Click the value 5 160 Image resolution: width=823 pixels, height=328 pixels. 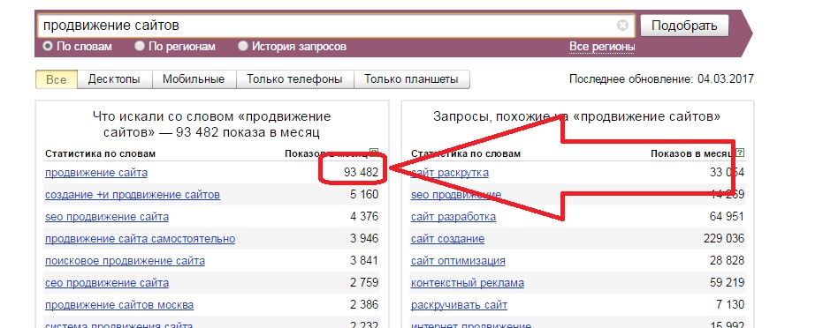[x=364, y=195]
